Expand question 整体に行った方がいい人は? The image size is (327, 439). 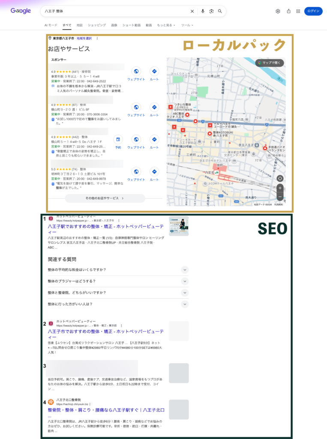(118, 304)
